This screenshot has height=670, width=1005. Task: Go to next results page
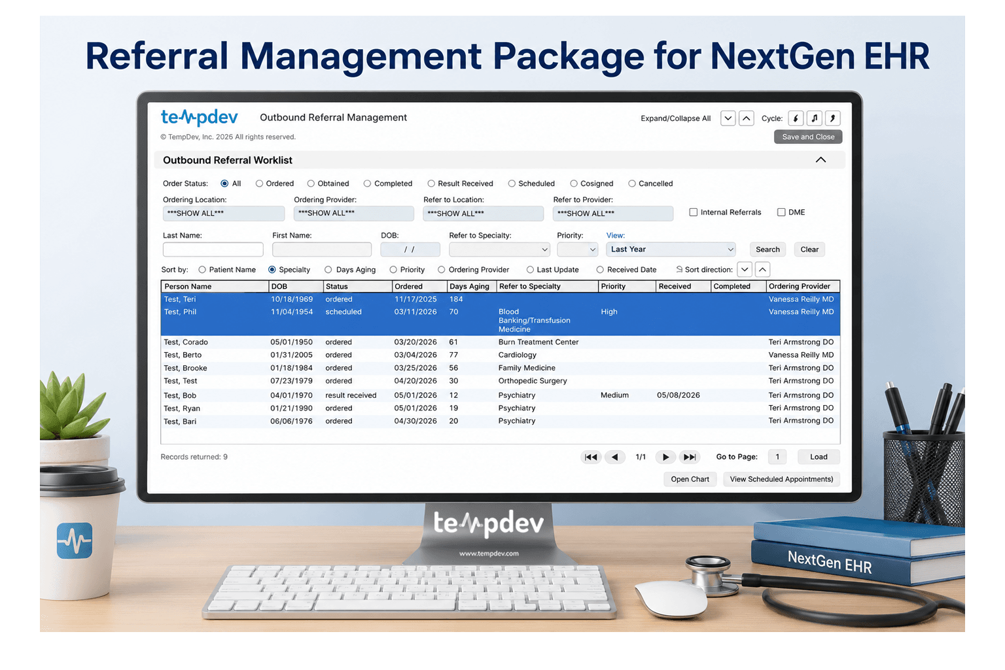pos(666,457)
